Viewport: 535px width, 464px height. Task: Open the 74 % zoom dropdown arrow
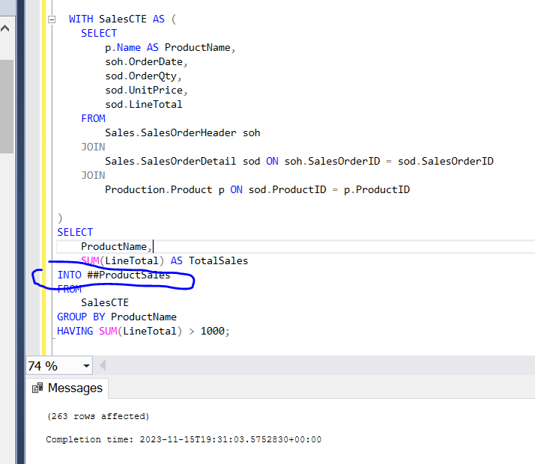pos(87,366)
